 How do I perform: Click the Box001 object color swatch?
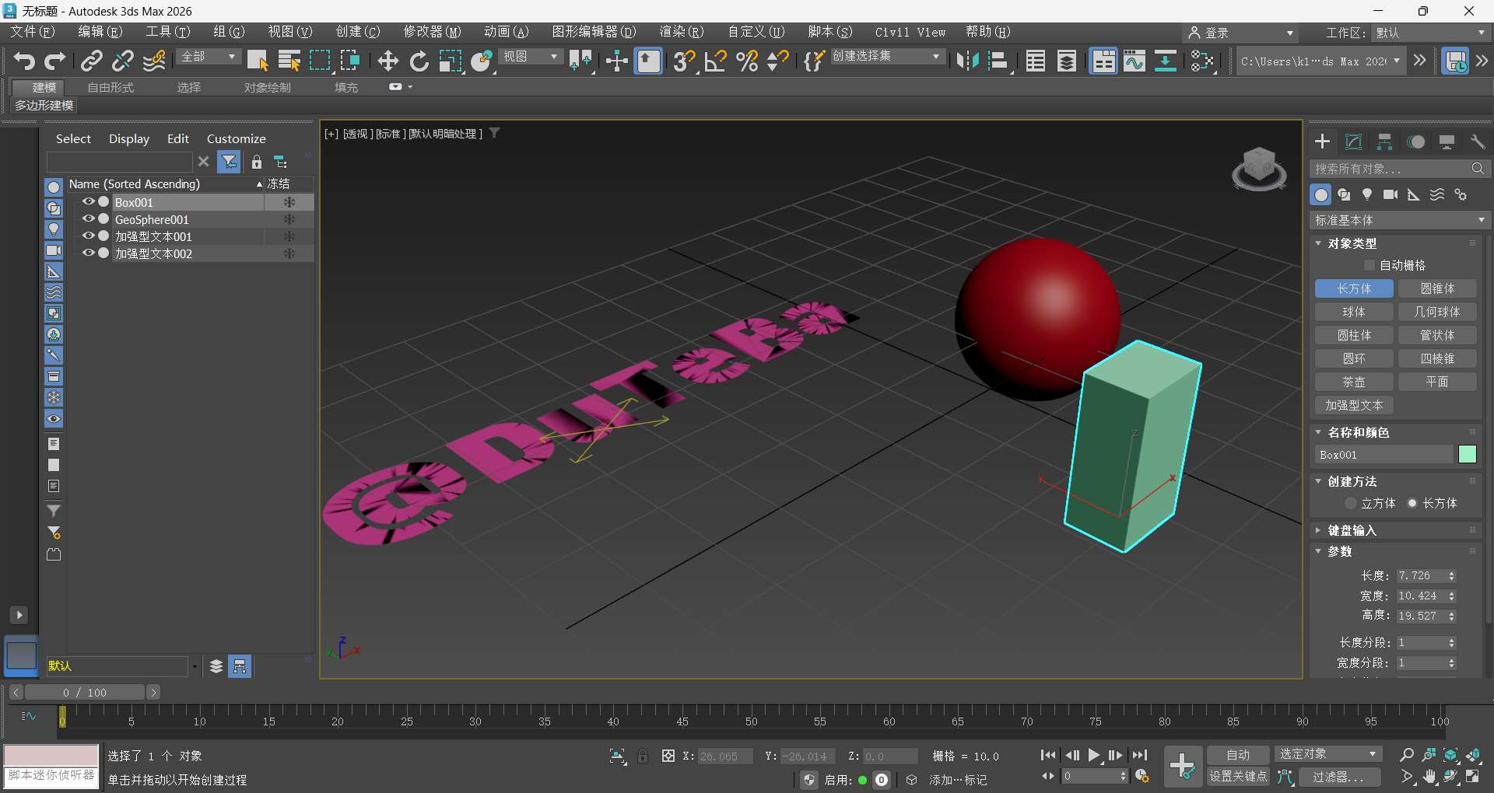[1467, 454]
